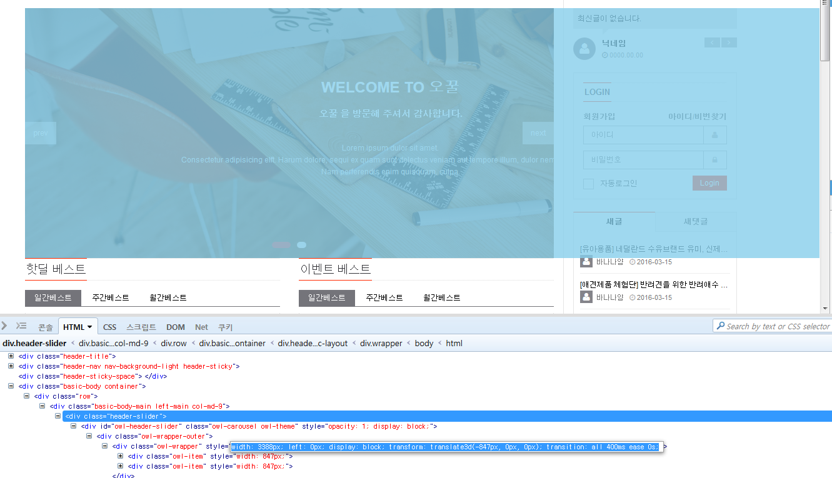Click the slider next button

538,133
